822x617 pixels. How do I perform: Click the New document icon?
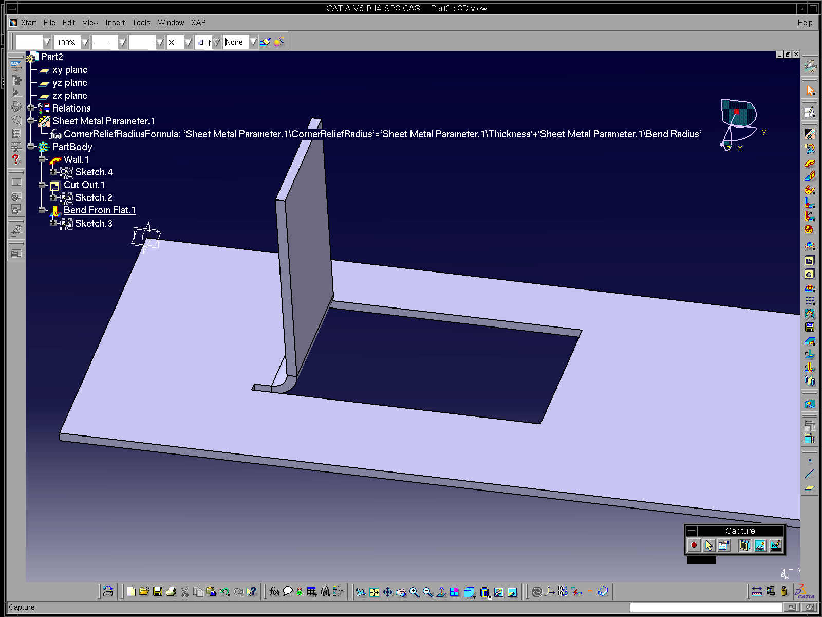click(x=131, y=592)
